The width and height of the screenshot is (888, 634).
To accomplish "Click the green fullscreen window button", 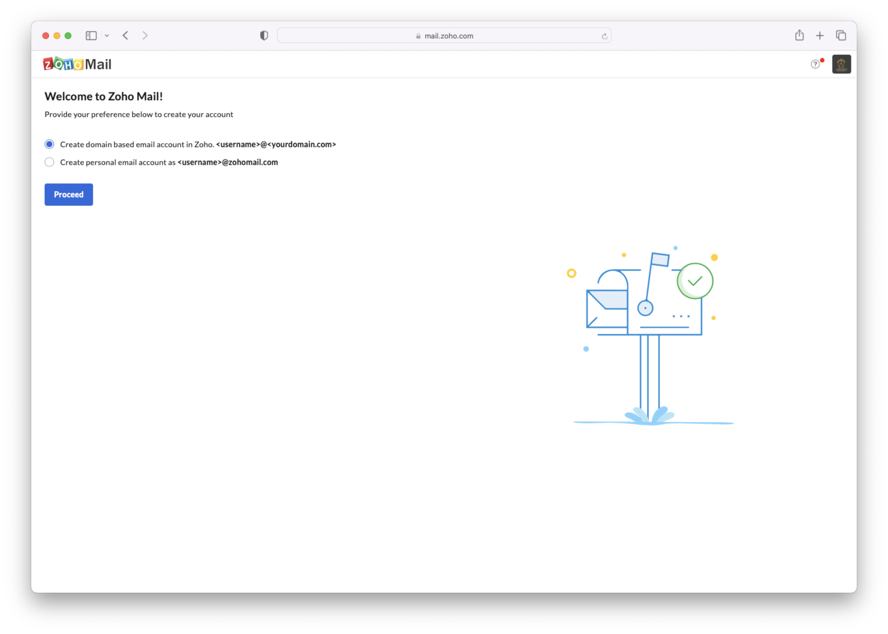I will pyautogui.click(x=68, y=36).
